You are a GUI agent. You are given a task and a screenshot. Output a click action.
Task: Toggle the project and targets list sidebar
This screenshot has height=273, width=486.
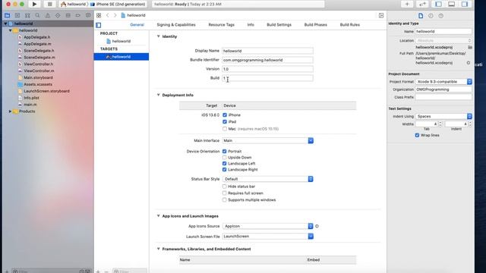click(99, 25)
